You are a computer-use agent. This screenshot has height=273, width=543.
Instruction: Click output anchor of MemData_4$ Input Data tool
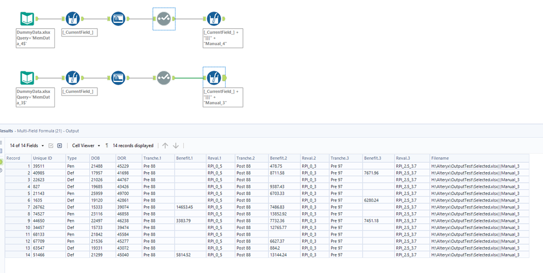click(37, 18)
